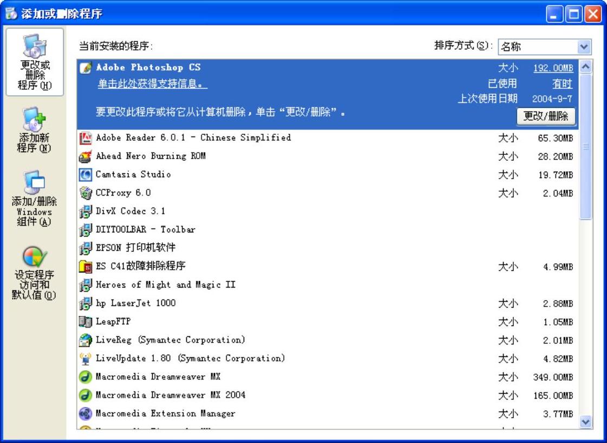Image resolution: width=607 pixels, height=443 pixels.
Task: Click the LiveUpdate 1.80 icon
Action: [85, 359]
